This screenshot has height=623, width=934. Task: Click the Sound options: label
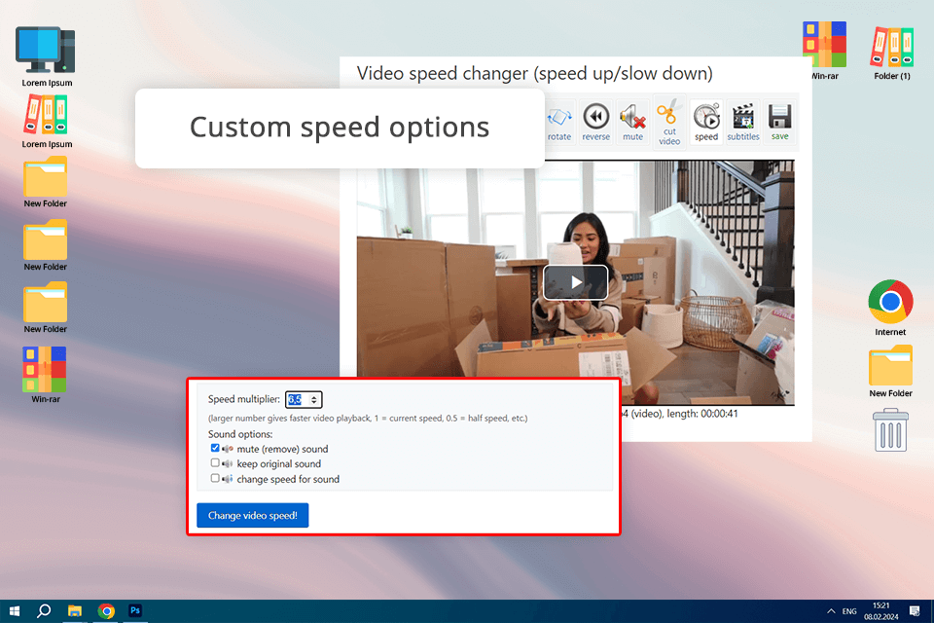click(240, 434)
